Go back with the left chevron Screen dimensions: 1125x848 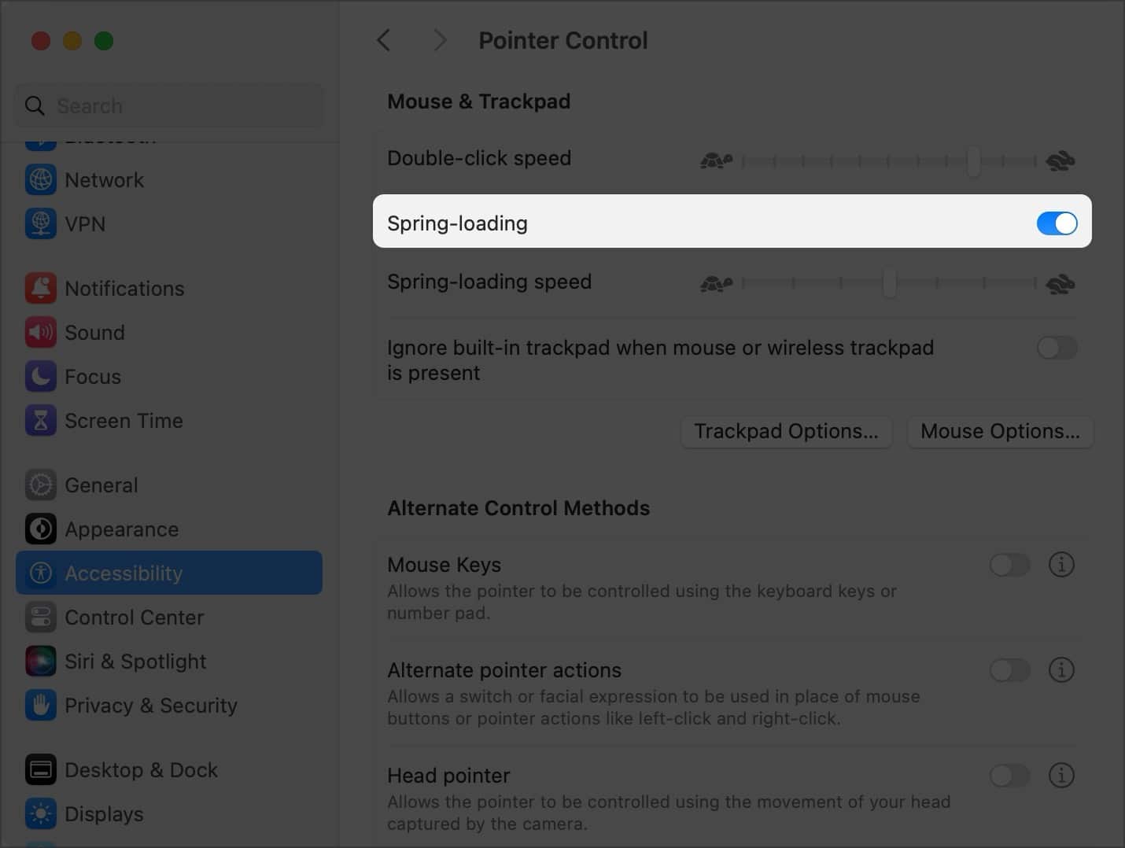point(384,40)
